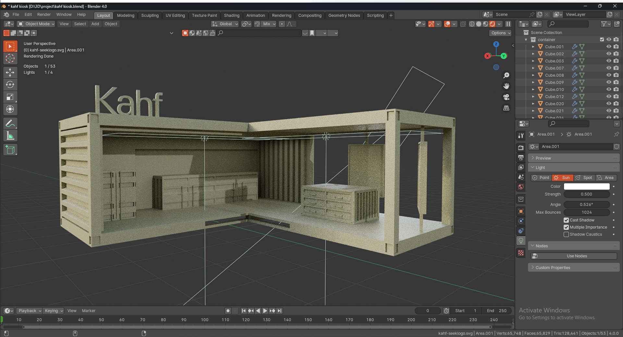Switch to solid viewport shading
This screenshot has height=337, width=623.
click(479, 24)
